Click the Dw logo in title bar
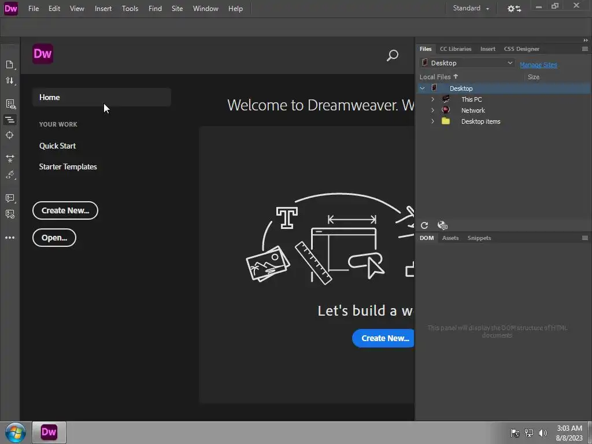The image size is (592, 444). (x=10, y=8)
